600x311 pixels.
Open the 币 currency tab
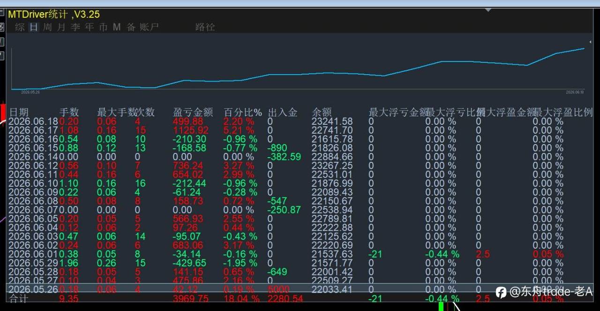[103, 27]
